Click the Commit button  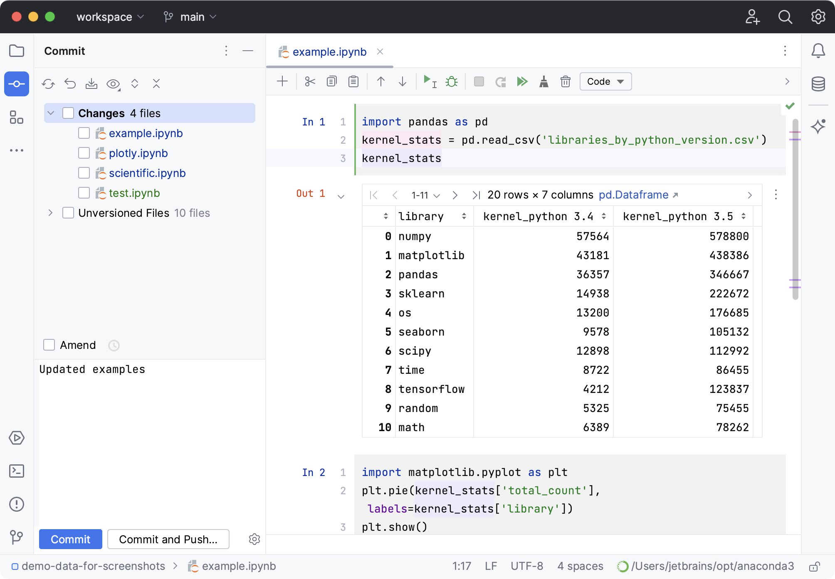coord(71,539)
